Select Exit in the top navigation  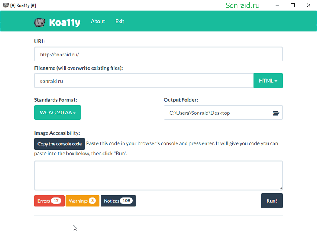pyautogui.click(x=120, y=21)
